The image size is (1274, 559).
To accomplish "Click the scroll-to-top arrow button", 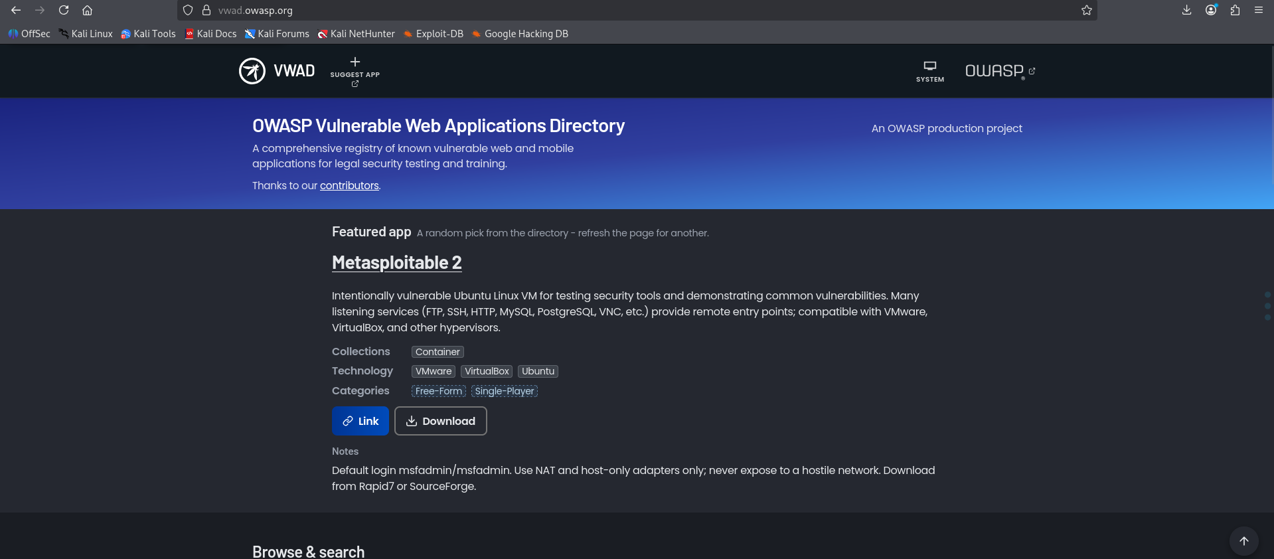I will point(1244,541).
